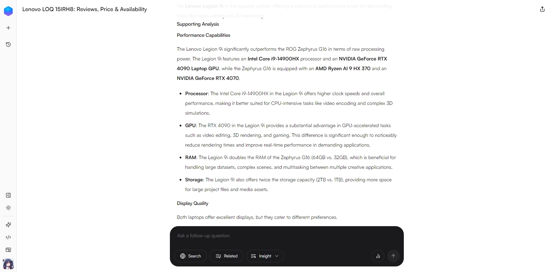This screenshot has height=272, width=557.
Task: Click the blue hexagon app logo
Action: pyautogui.click(x=8, y=11)
